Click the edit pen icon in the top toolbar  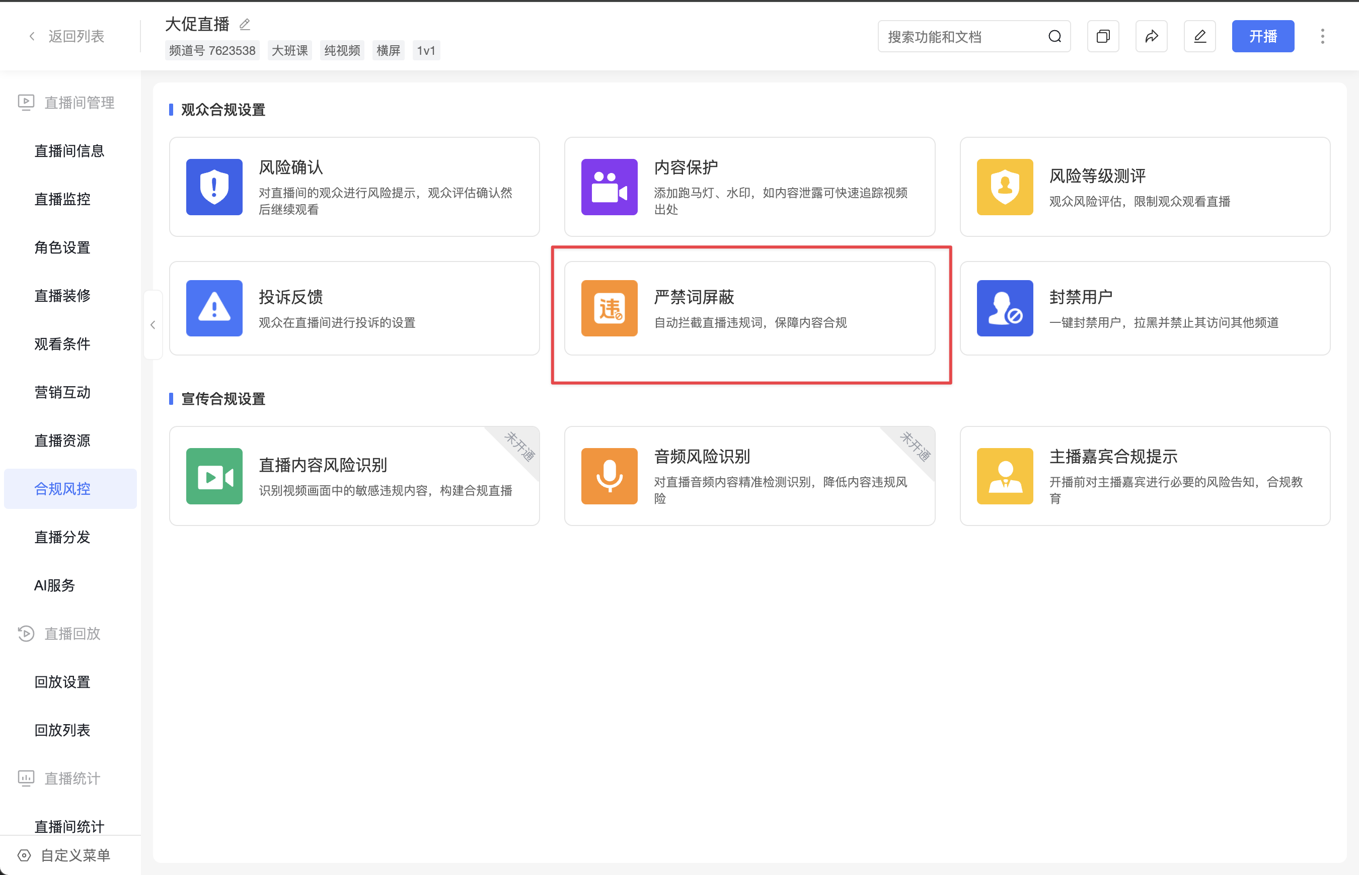(x=1200, y=36)
